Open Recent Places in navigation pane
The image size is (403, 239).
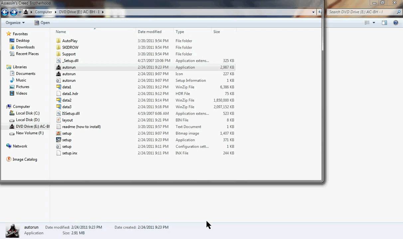27,54
